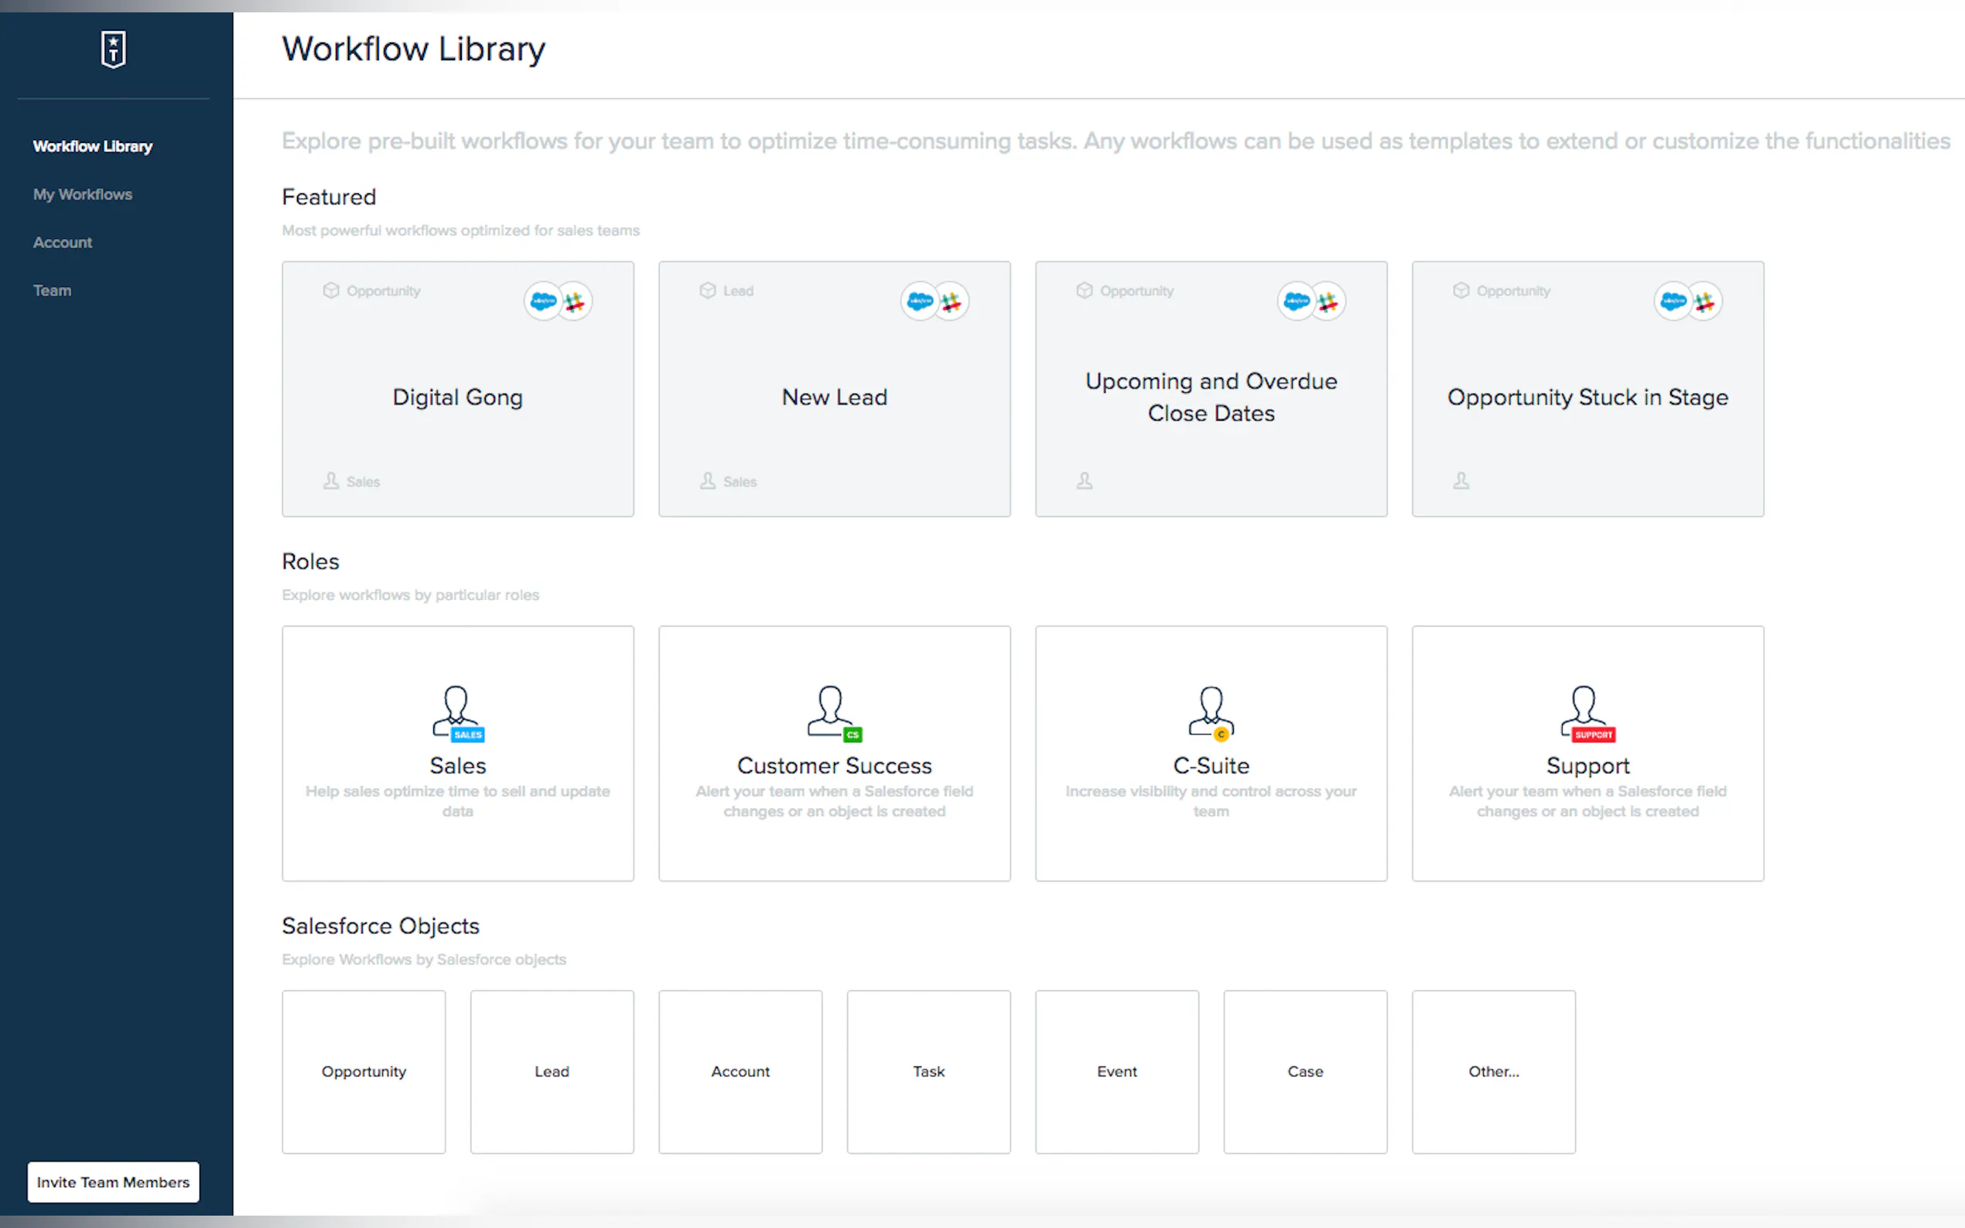Click Opportunity cube icon on Digital Gong
This screenshot has width=1965, height=1228.
330,291
